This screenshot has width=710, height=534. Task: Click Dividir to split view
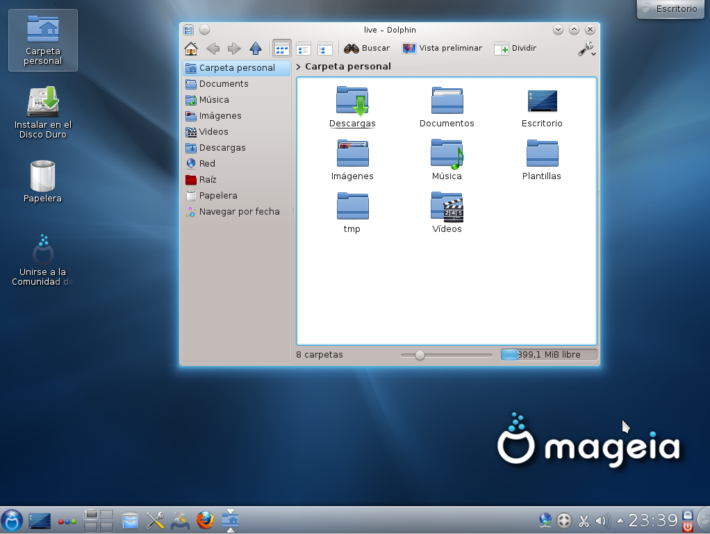tap(515, 48)
